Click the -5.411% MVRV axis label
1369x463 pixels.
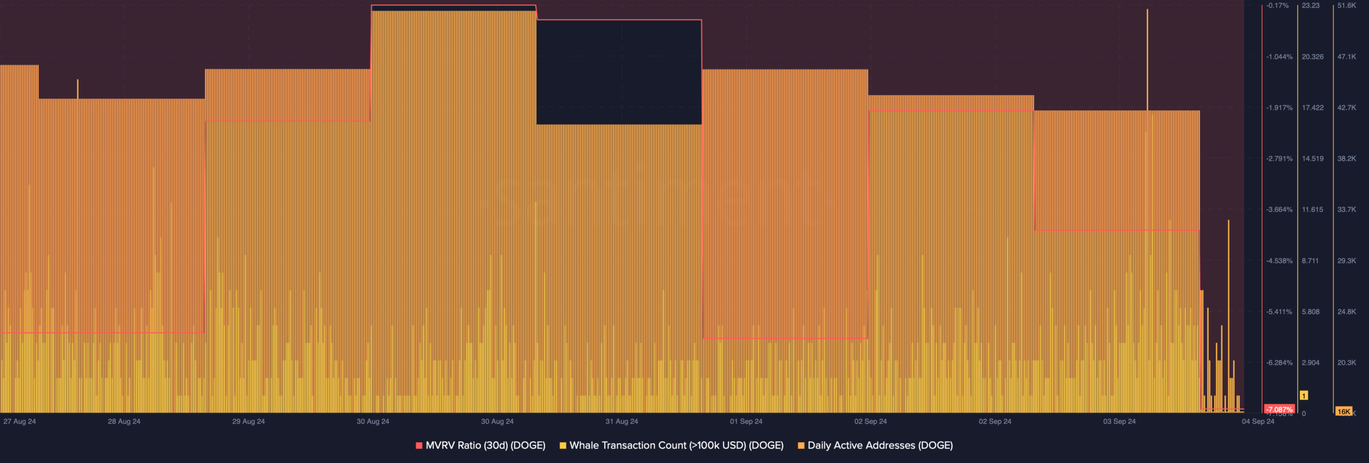click(x=1279, y=311)
